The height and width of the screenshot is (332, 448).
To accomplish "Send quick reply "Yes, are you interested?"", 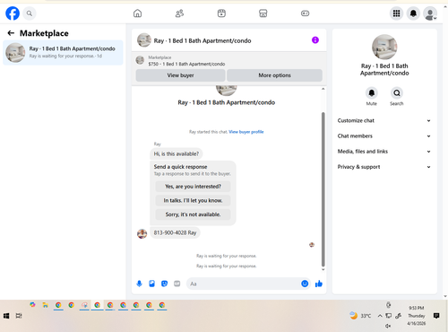I will coord(193,187).
